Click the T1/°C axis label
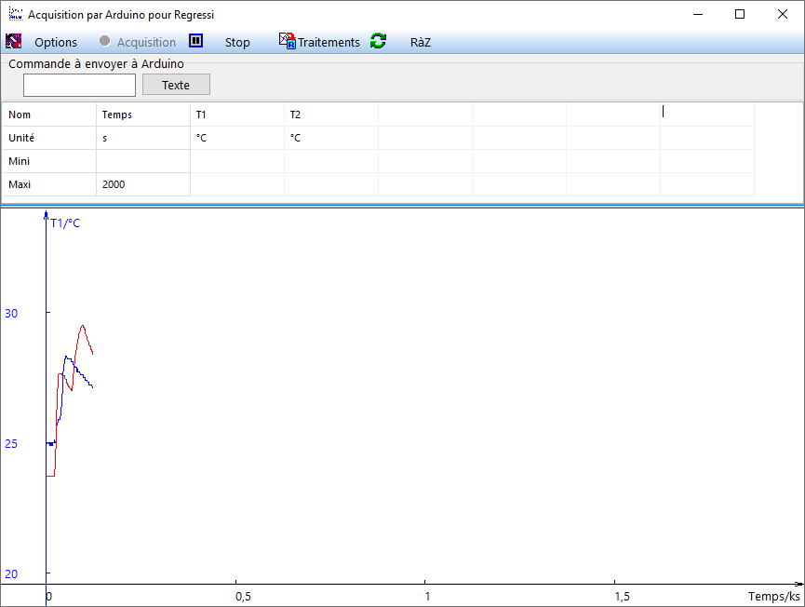 [65, 223]
